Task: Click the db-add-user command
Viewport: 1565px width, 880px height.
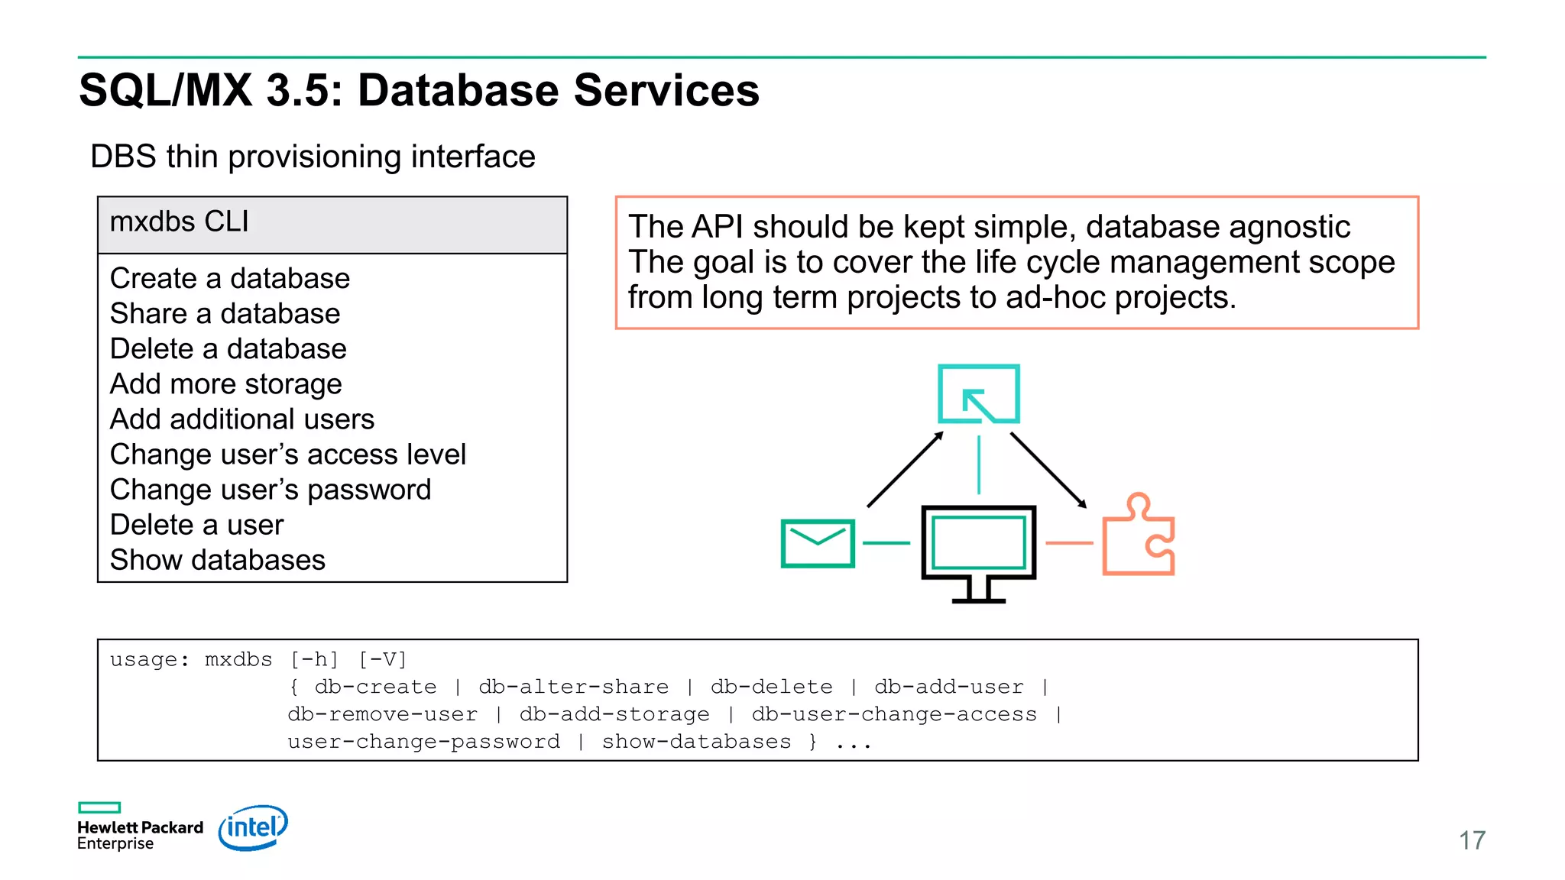Action: pos(949,687)
